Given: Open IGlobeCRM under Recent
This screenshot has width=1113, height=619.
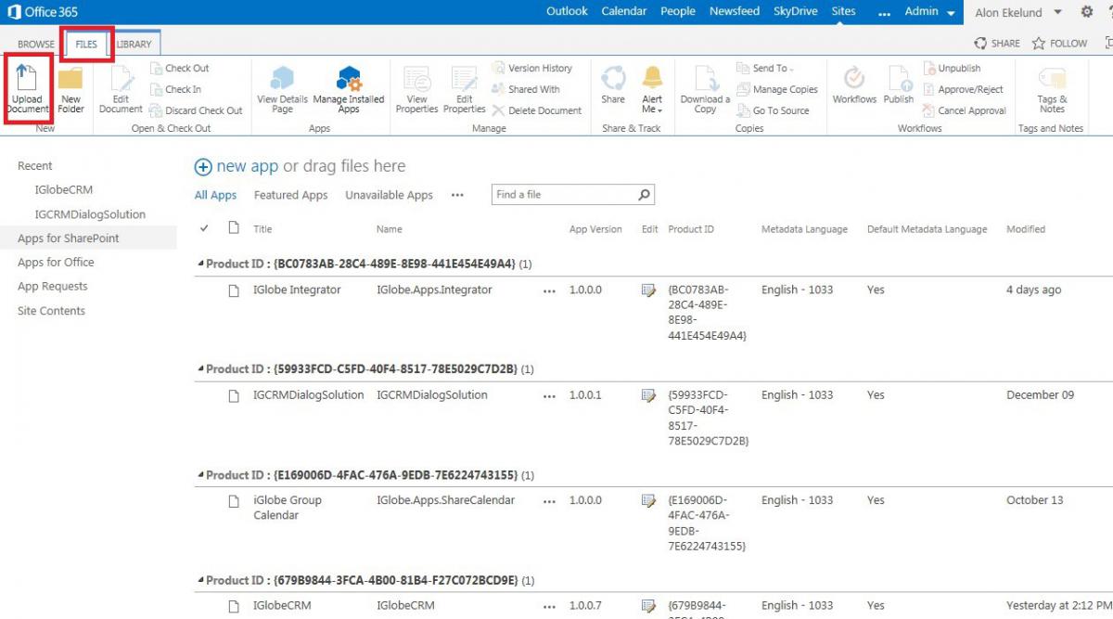Looking at the screenshot, I should (x=64, y=190).
